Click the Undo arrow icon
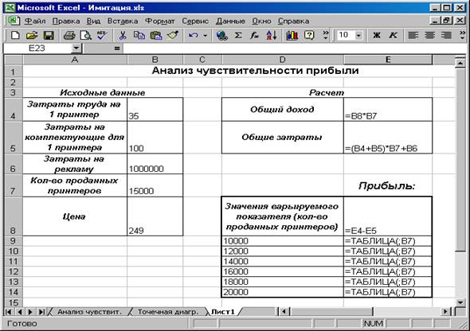The width and height of the screenshot is (470, 331). pyautogui.click(x=193, y=35)
